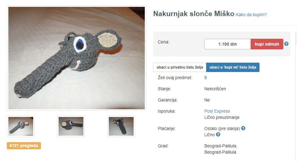Click the Garancija value Ne
The image size is (297, 162).
click(x=207, y=100)
